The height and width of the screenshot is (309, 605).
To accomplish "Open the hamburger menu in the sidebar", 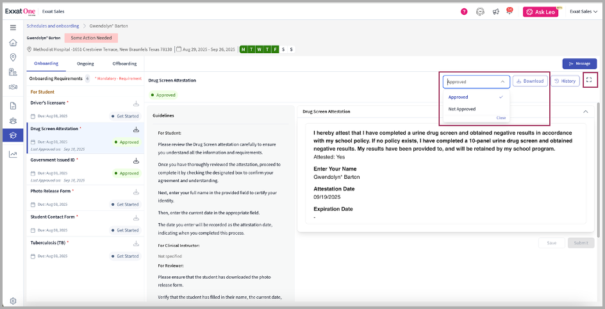I will 13,27.
